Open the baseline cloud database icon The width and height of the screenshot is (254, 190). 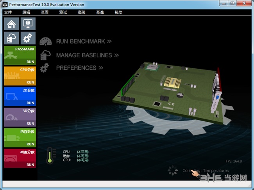tap(11, 38)
